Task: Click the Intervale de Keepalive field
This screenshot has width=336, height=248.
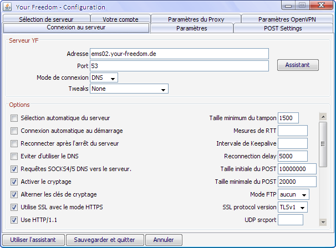Action: coord(293,143)
